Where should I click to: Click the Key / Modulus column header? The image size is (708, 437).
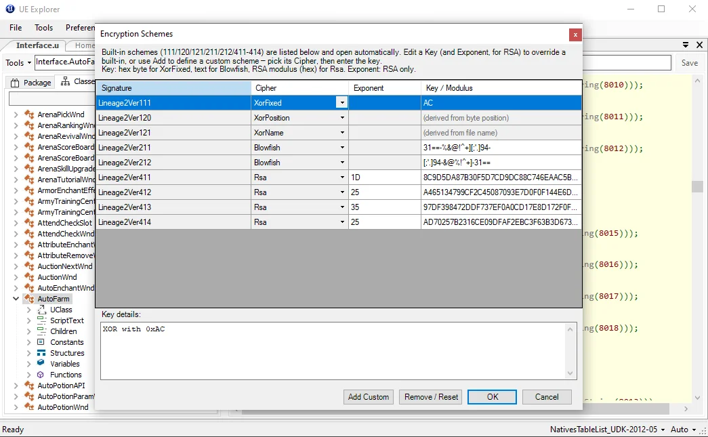tap(501, 88)
